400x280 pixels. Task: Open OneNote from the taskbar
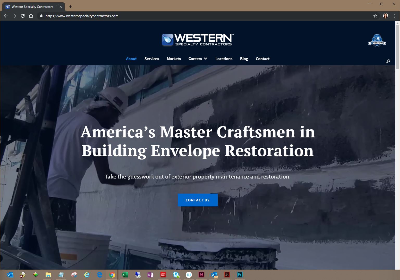pos(151,275)
